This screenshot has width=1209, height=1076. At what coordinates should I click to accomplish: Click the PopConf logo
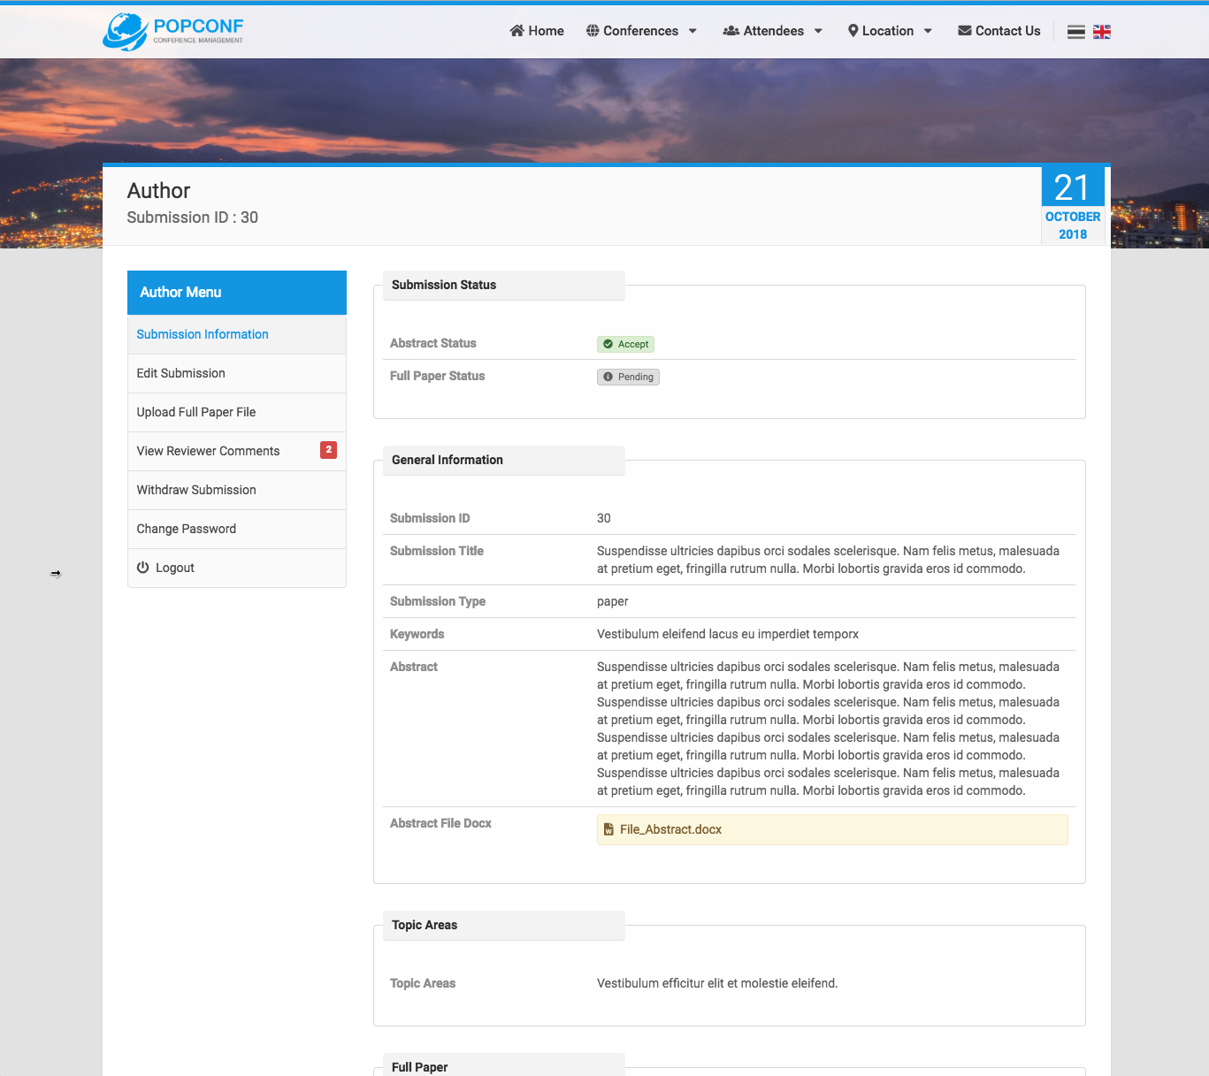pyautogui.click(x=173, y=32)
